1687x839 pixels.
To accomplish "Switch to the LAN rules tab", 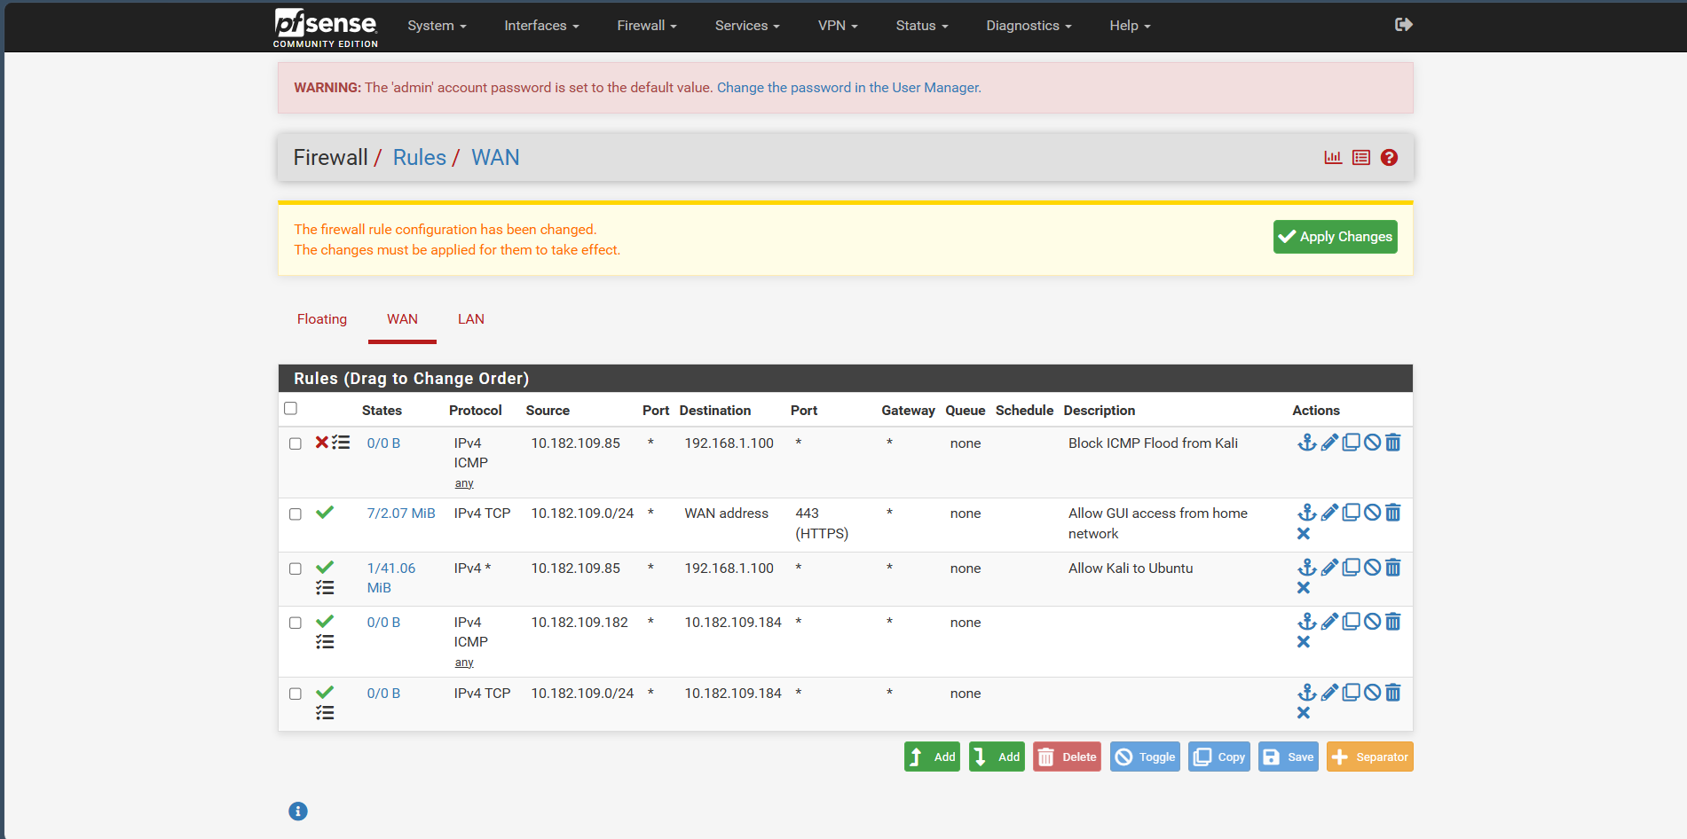I will 471,319.
